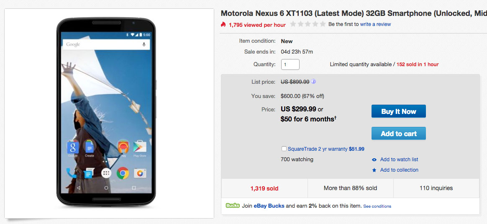Click the Quantity input field
The width and height of the screenshot is (487, 224).
(290, 64)
